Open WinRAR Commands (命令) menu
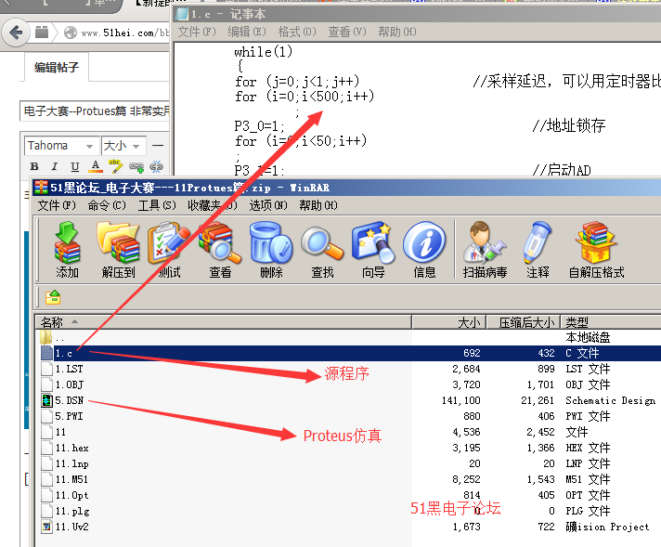This screenshot has width=661, height=547. pos(107,205)
